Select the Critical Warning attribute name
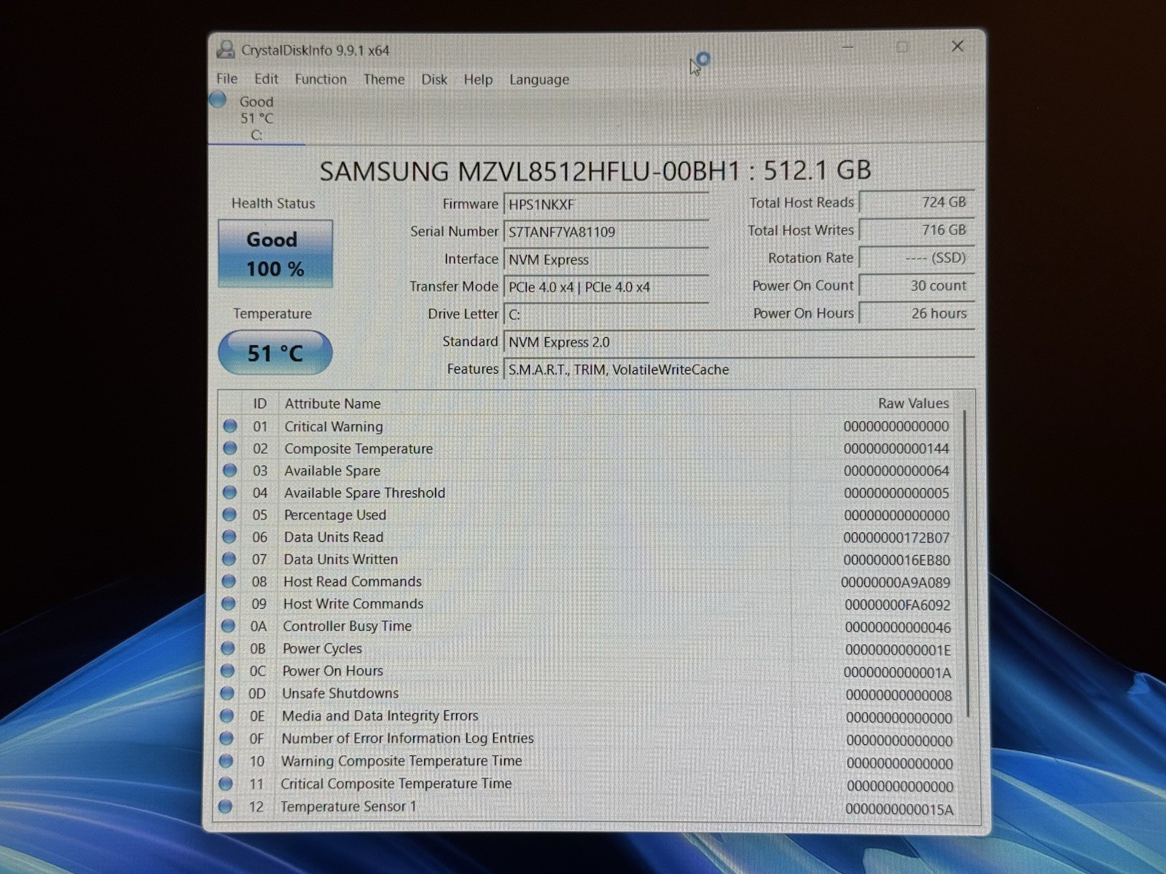This screenshot has width=1166, height=874. (334, 426)
